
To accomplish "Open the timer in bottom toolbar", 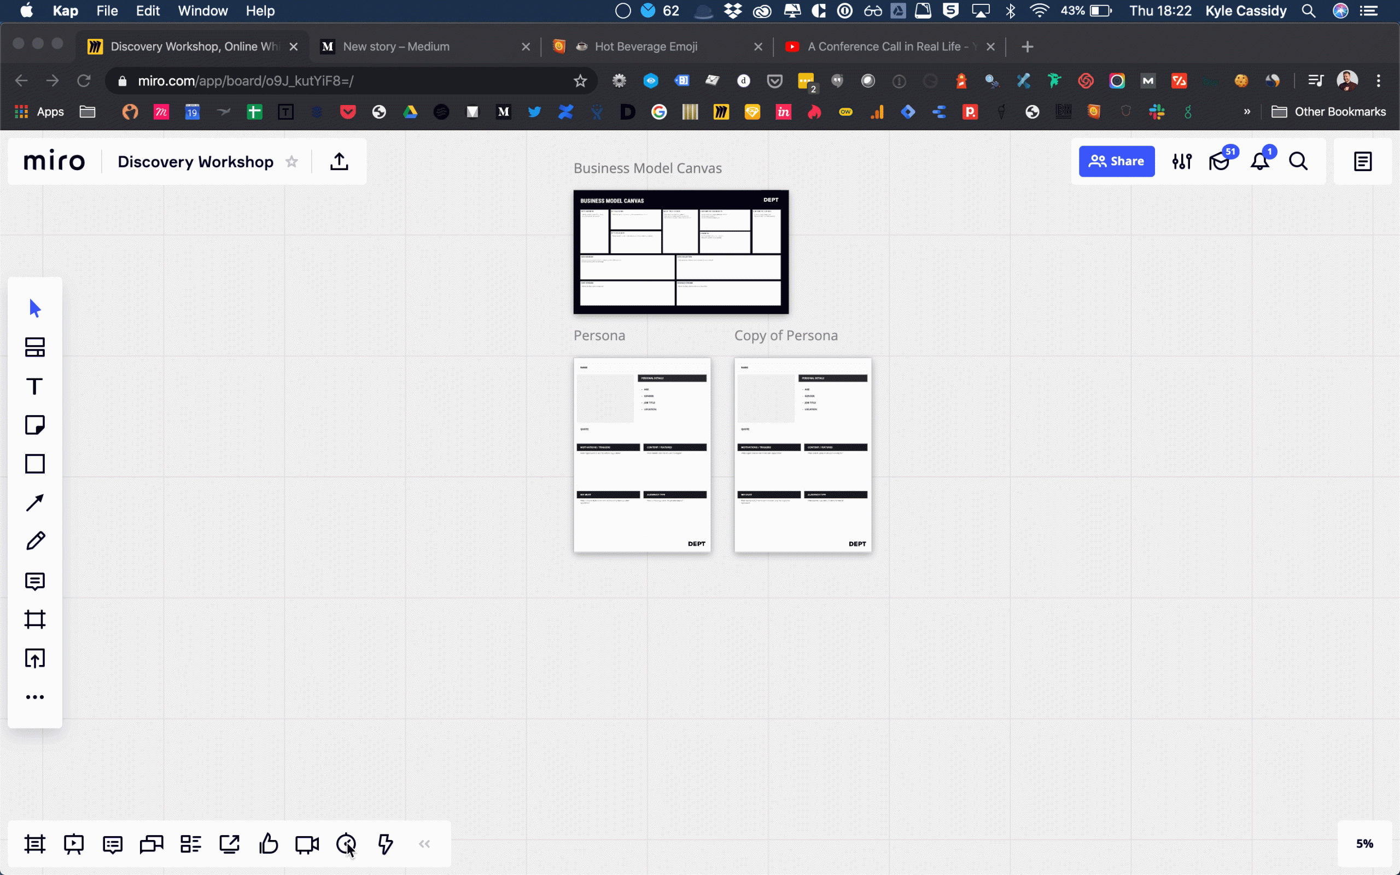I will pyautogui.click(x=346, y=844).
